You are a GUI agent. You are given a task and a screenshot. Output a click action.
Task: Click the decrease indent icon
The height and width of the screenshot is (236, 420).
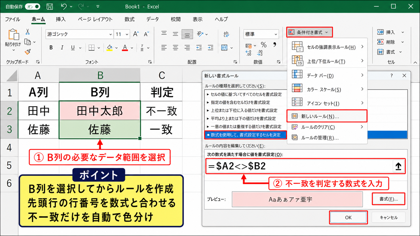[x=199, y=48]
